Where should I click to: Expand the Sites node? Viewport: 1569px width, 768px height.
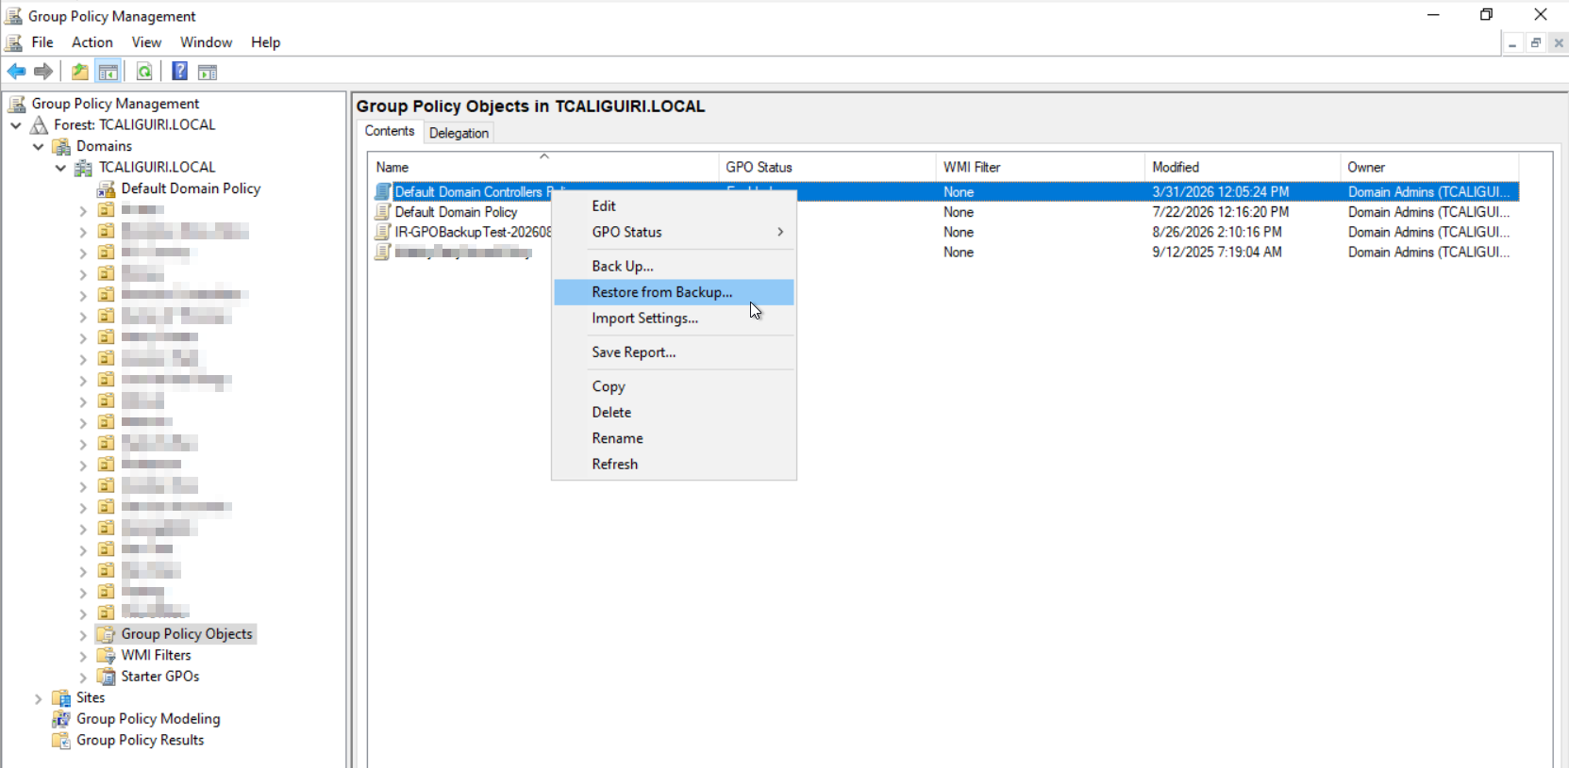pos(39,699)
